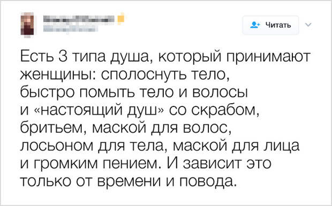Click the line "быстро помыть тело и волосы"
The image size is (332, 206).
(x=134, y=93)
